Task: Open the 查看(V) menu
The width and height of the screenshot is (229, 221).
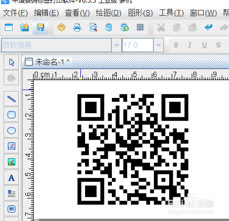Action: (x=77, y=13)
